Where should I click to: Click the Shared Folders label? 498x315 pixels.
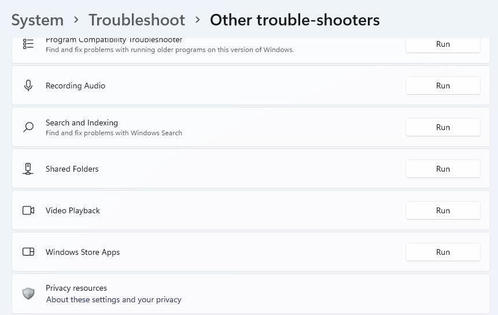tap(72, 169)
